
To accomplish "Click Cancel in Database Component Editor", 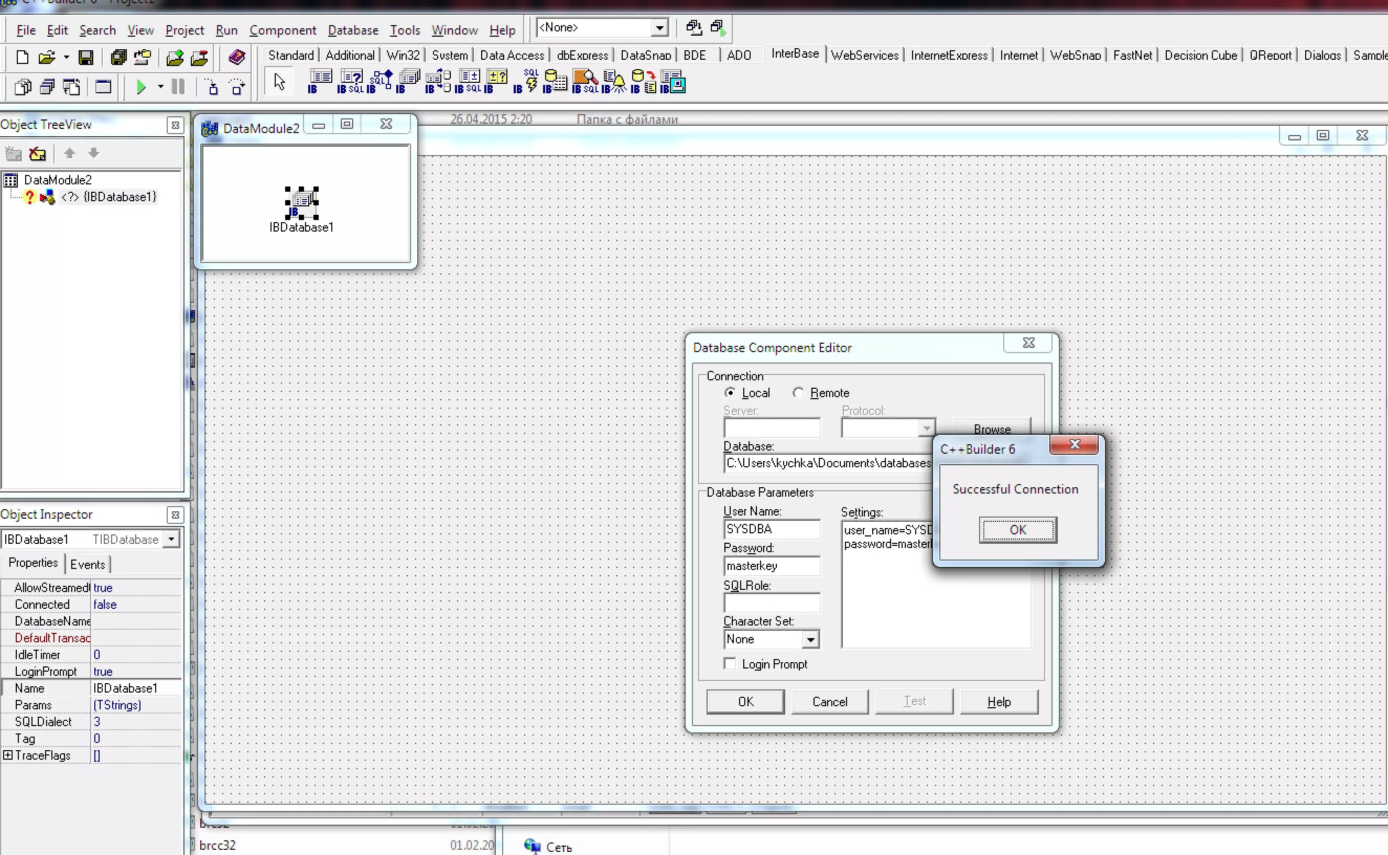I will tap(829, 701).
